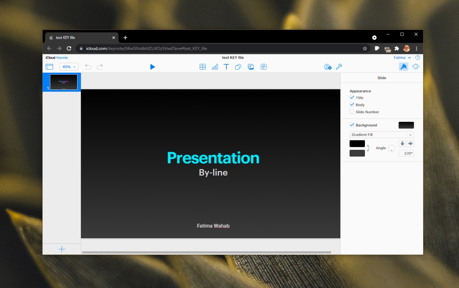Add a new slide with plus button

(x=62, y=249)
